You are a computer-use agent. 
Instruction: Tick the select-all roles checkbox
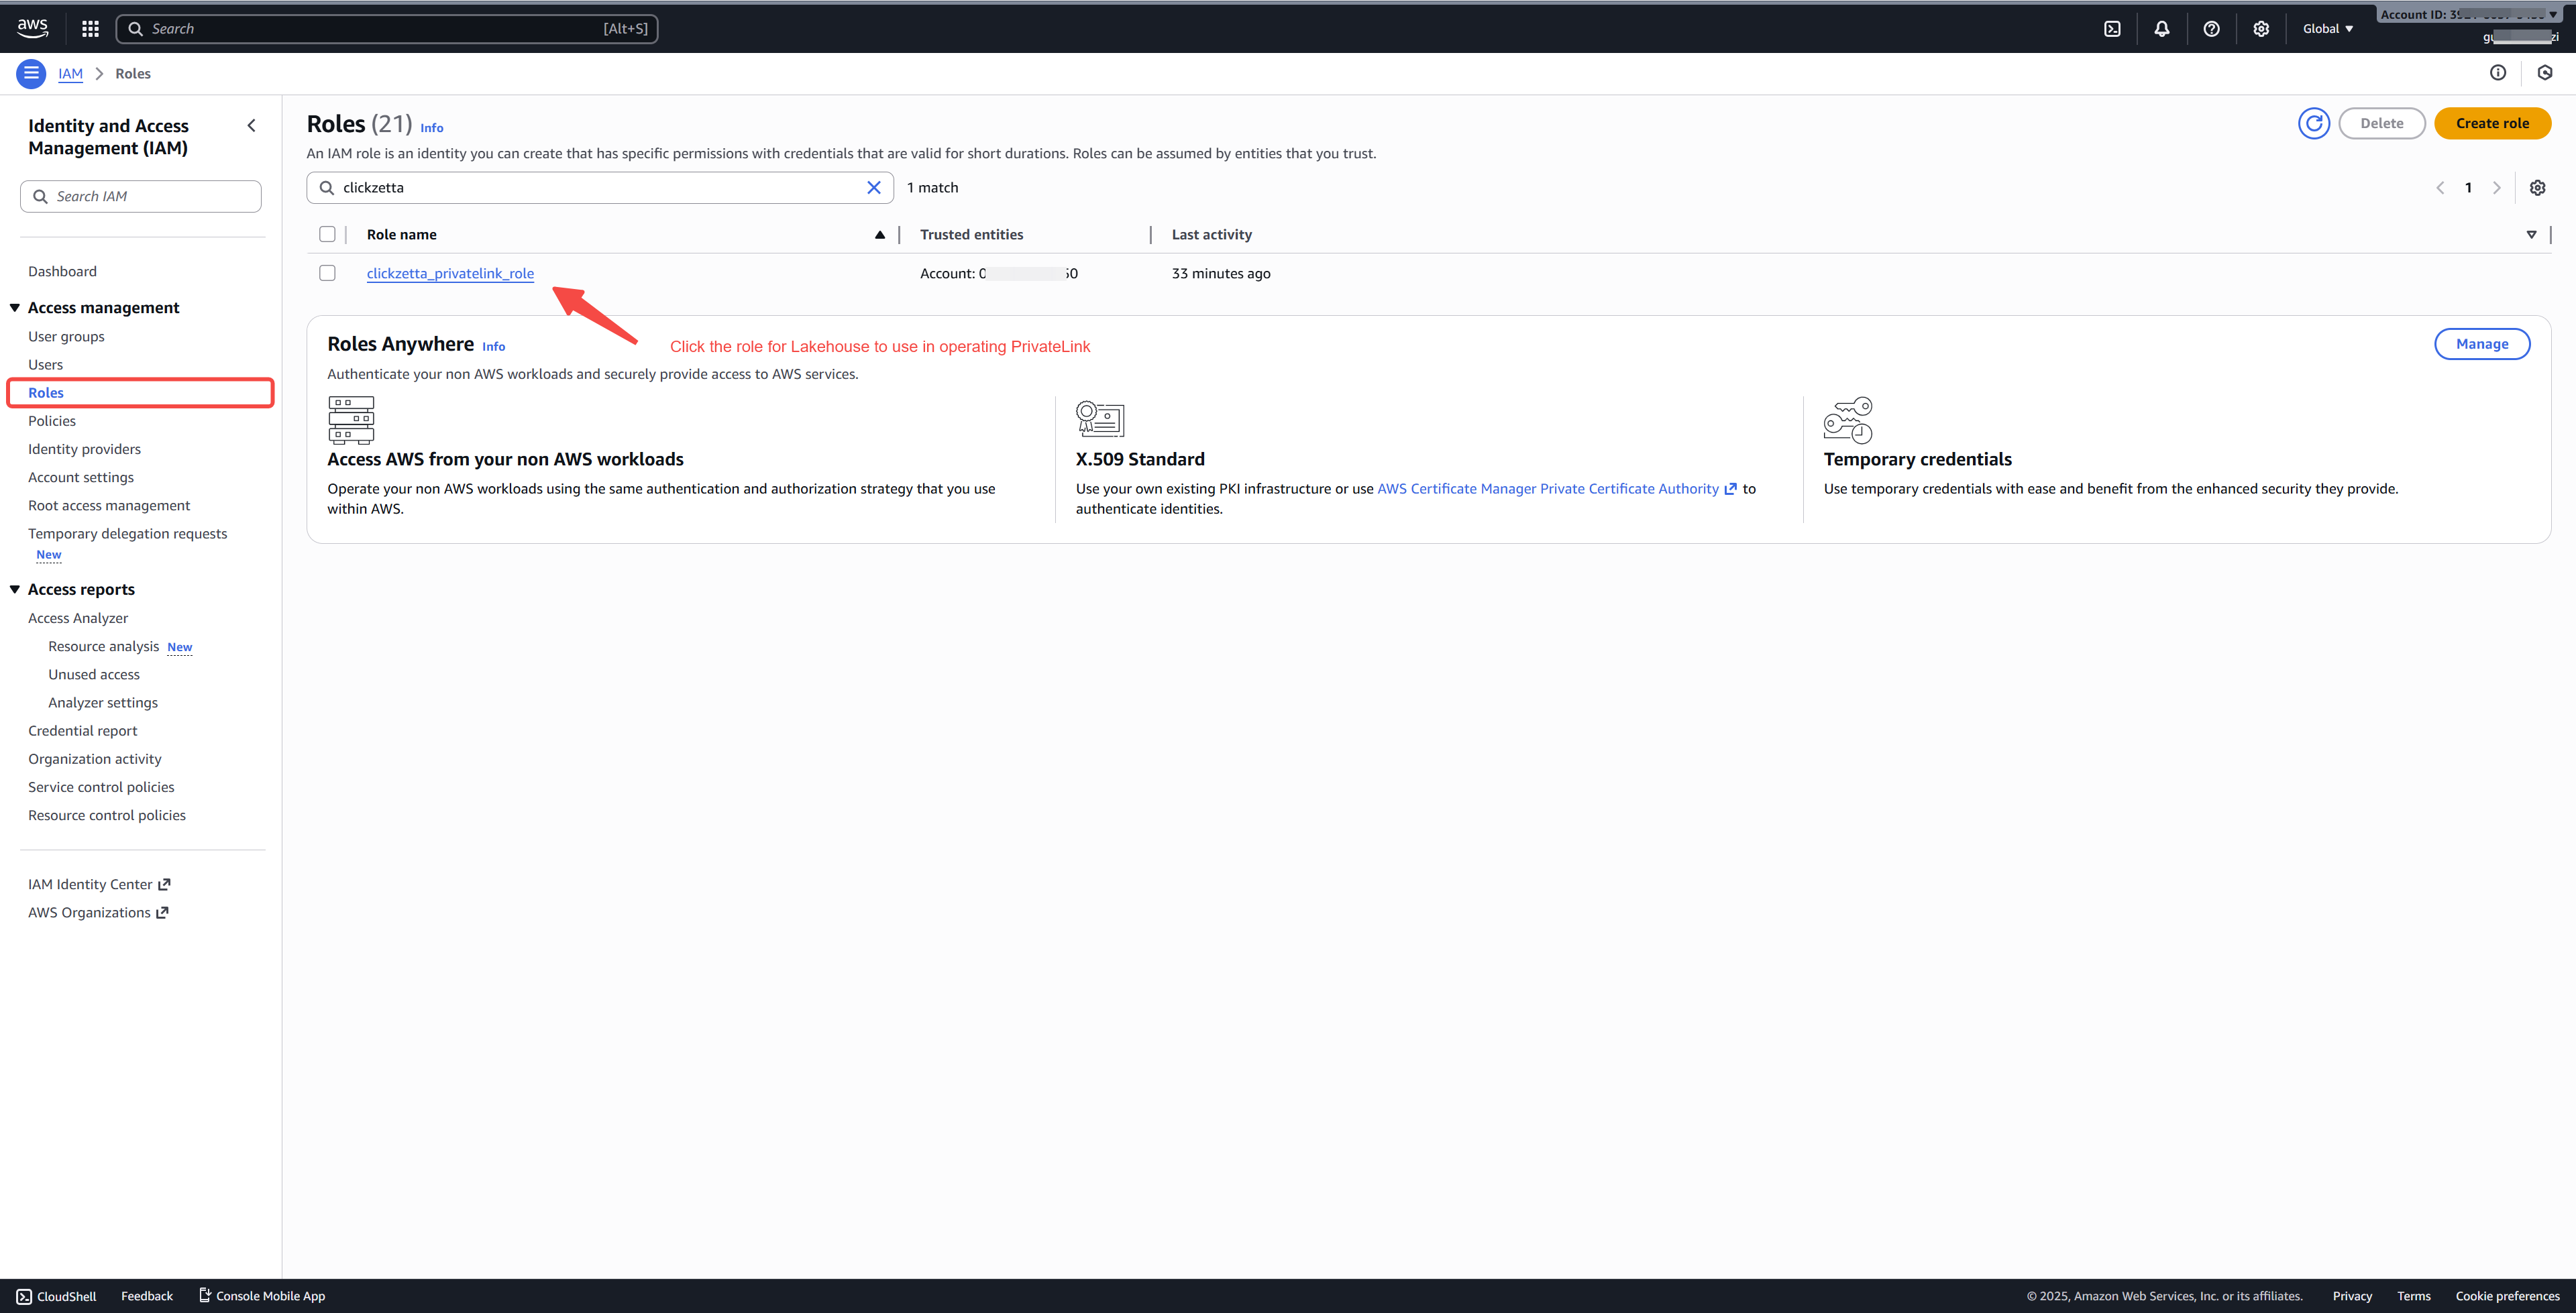[327, 234]
